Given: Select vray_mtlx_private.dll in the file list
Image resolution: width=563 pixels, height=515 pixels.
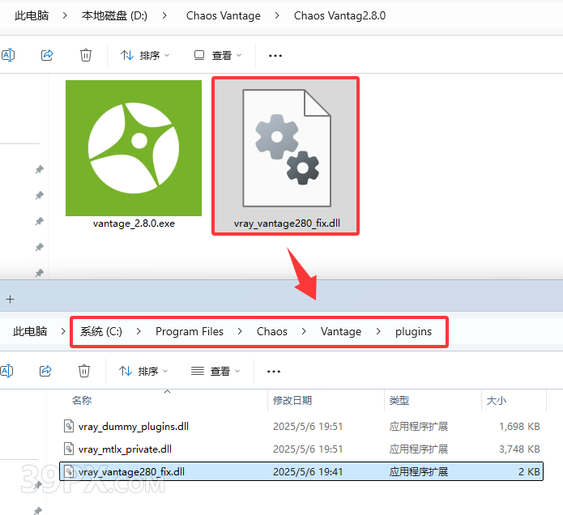Looking at the screenshot, I should click(301, 449).
